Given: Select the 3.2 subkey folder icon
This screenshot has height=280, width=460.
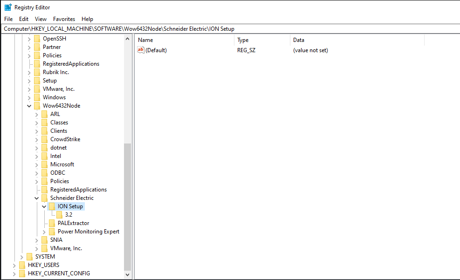Looking at the screenshot, I should (60, 215).
